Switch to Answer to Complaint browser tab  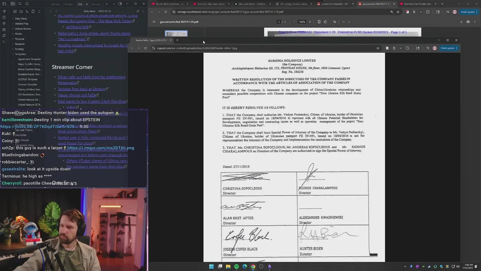[335, 4]
